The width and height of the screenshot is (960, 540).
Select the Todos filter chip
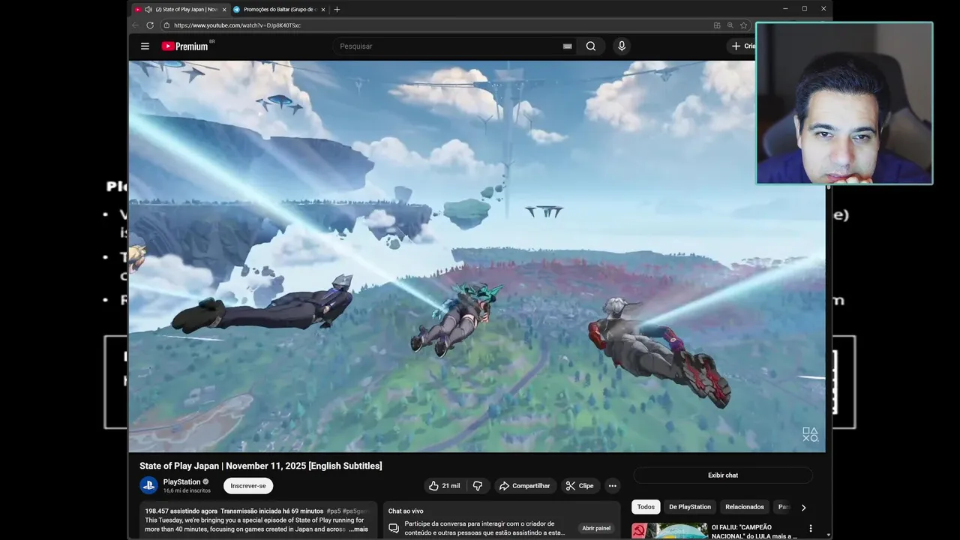point(646,507)
